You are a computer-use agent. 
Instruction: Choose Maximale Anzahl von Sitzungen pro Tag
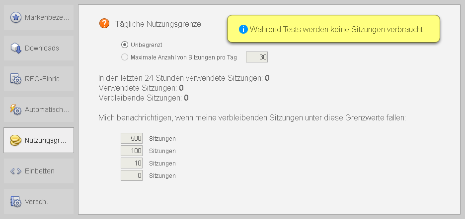(125, 57)
